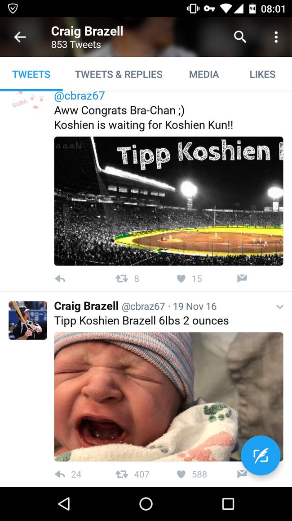Share Congrats Bra-Chan tweet via direct message
The width and height of the screenshot is (292, 521).
click(242, 279)
